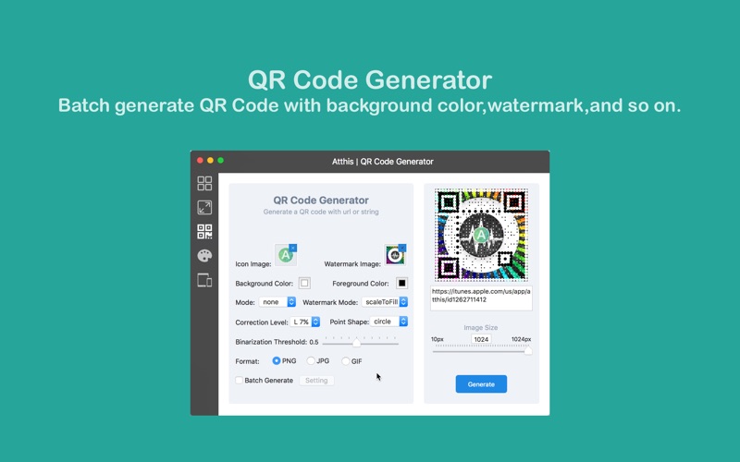Enable the Batch Generate checkbox

point(240,381)
